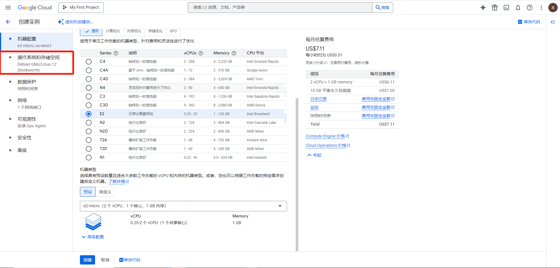Open notifications bell

518,8
